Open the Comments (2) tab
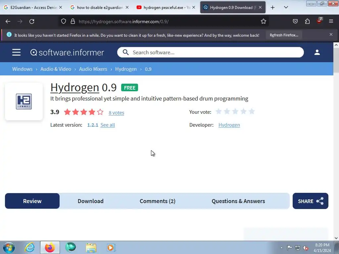Viewport: 339px width, 254px height. click(158, 201)
